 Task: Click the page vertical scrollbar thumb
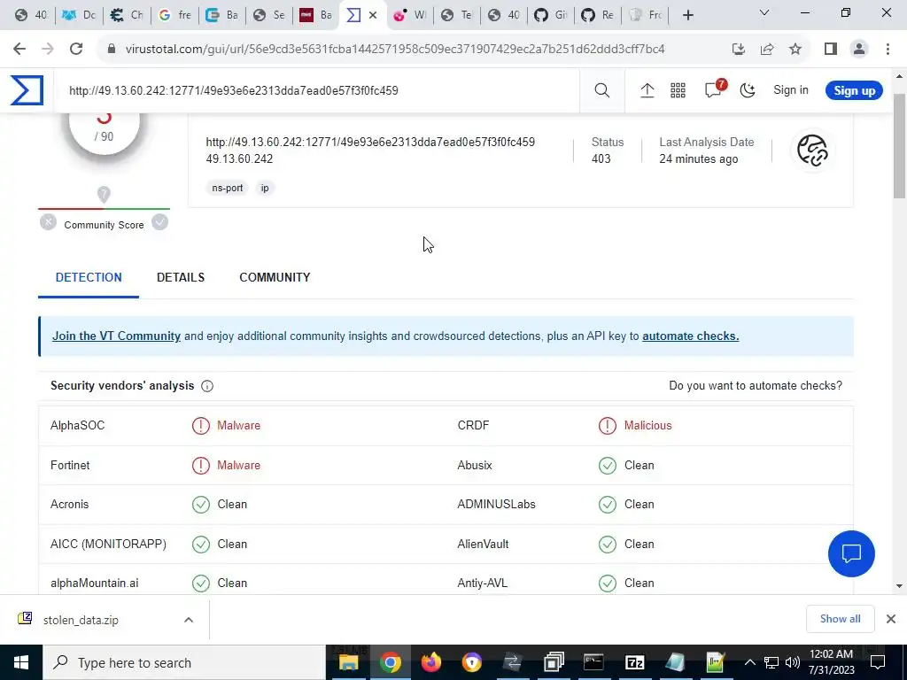click(x=899, y=144)
